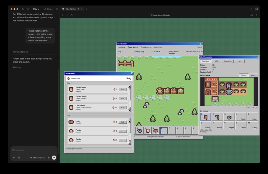
Task: Mute the Vibe Farmer tab audio icon
Action: (x=78, y=9)
